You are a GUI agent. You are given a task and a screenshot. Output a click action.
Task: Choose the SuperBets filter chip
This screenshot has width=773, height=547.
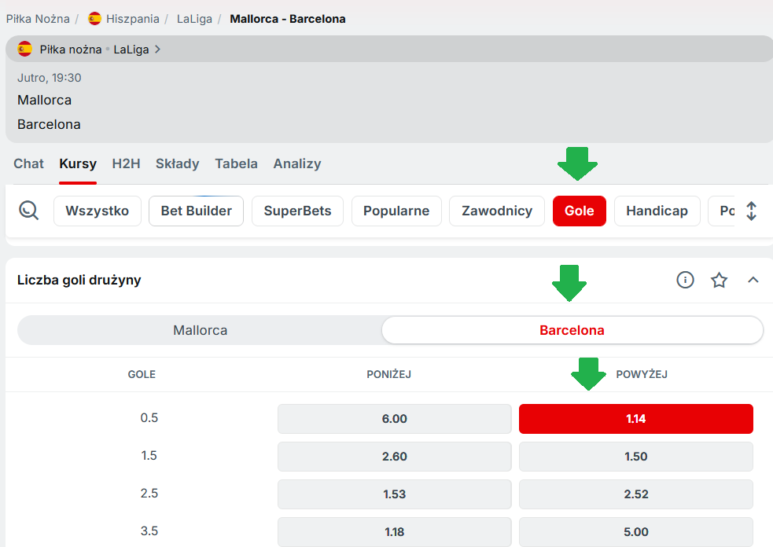[297, 211]
